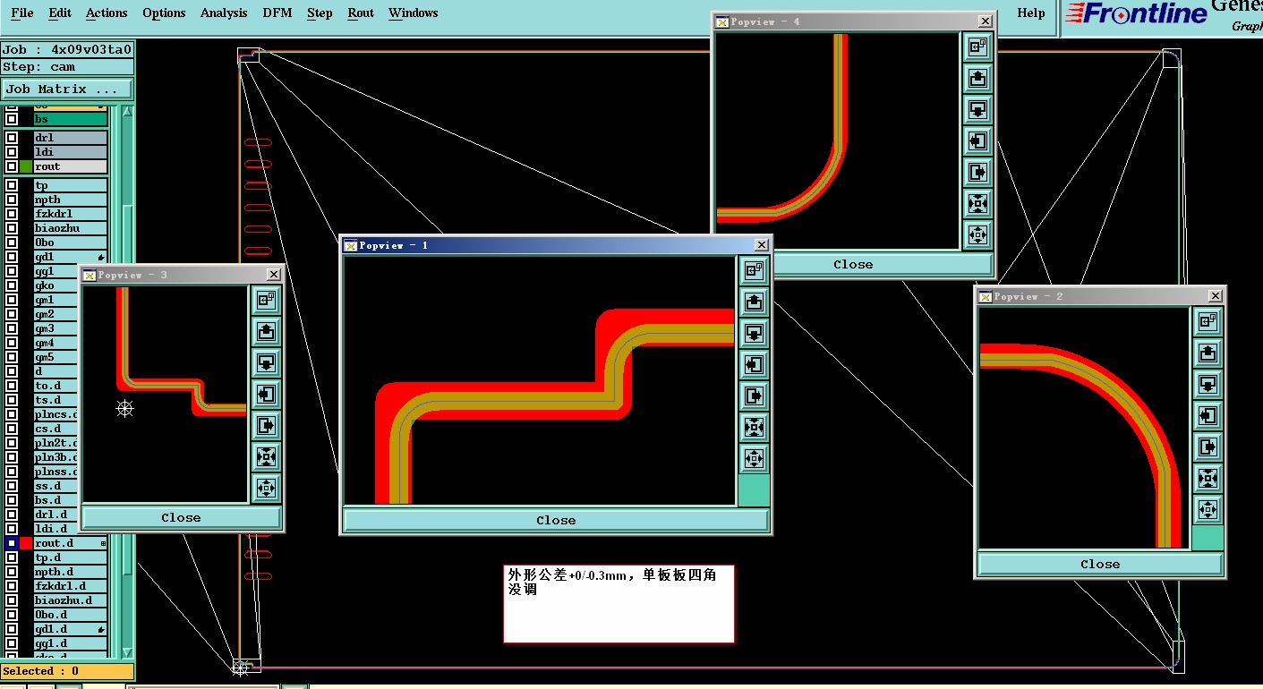Pan up in Popview 1
Image resolution: width=1263 pixels, height=689 pixels.
pyautogui.click(x=754, y=302)
